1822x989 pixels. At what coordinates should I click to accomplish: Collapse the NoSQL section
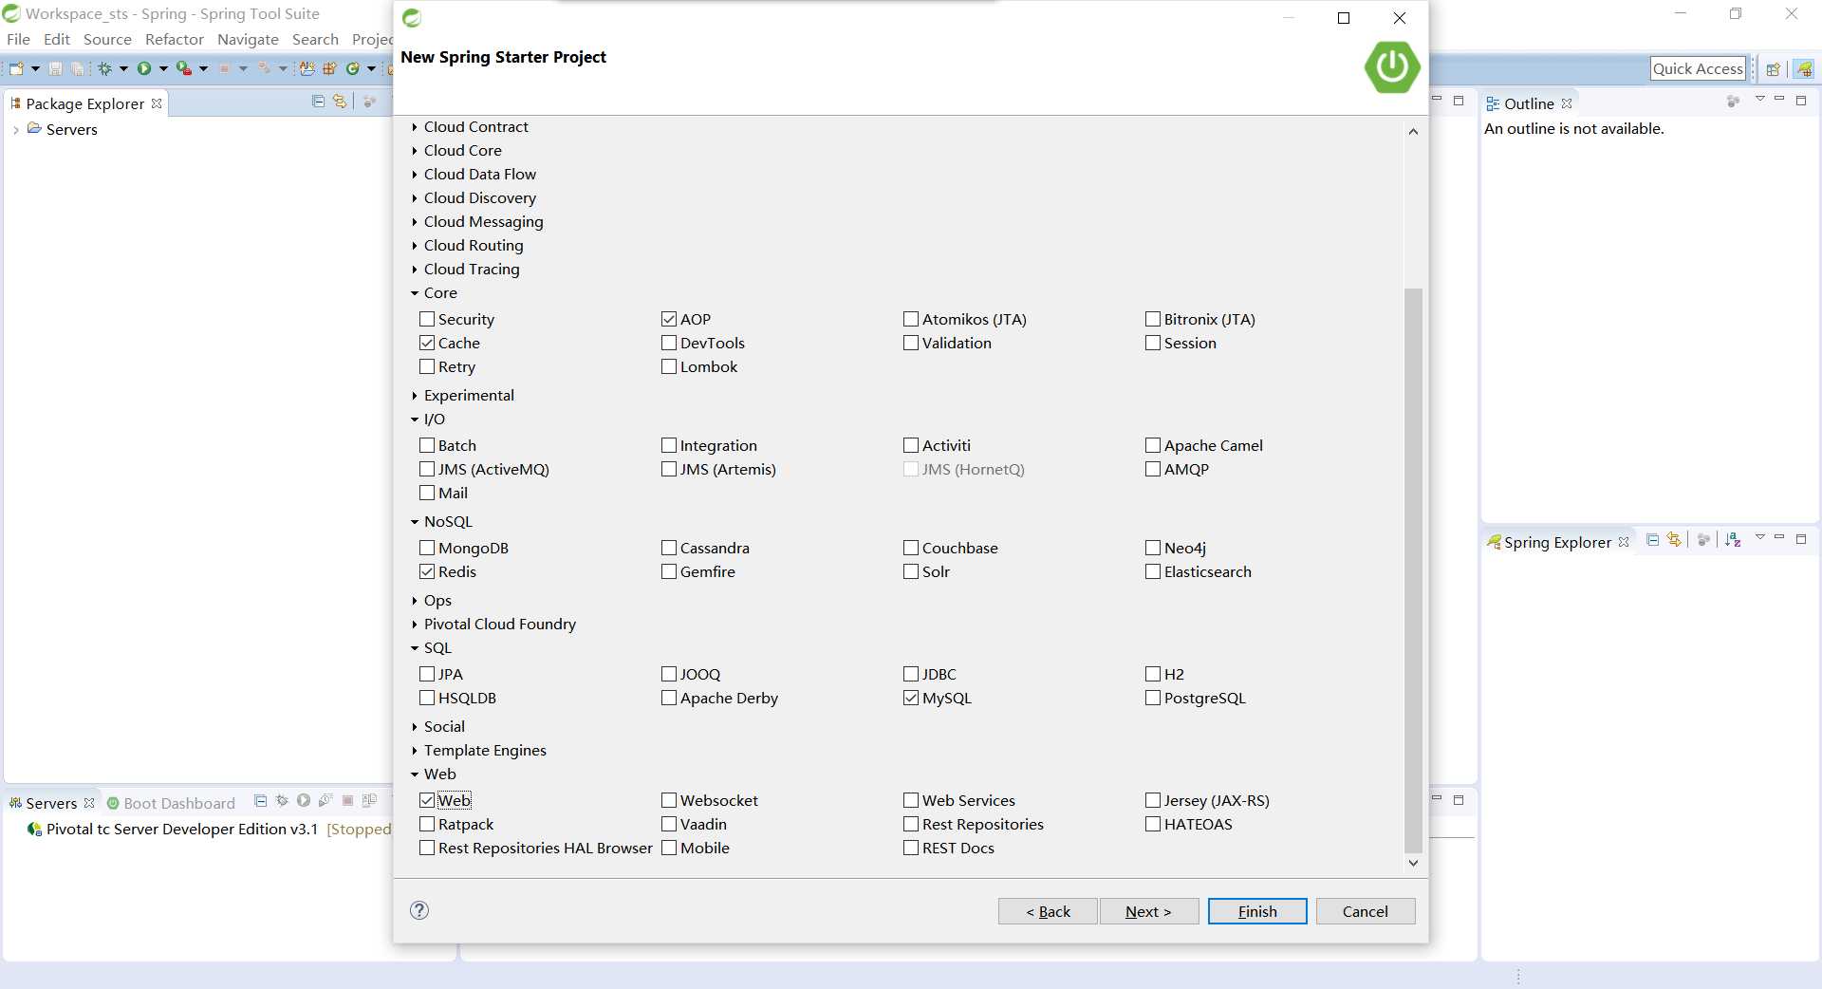coord(415,522)
